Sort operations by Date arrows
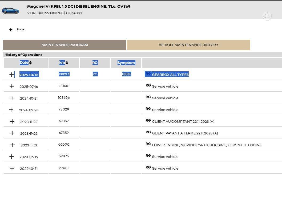Viewport: 282px width, 197px height. pos(30,63)
